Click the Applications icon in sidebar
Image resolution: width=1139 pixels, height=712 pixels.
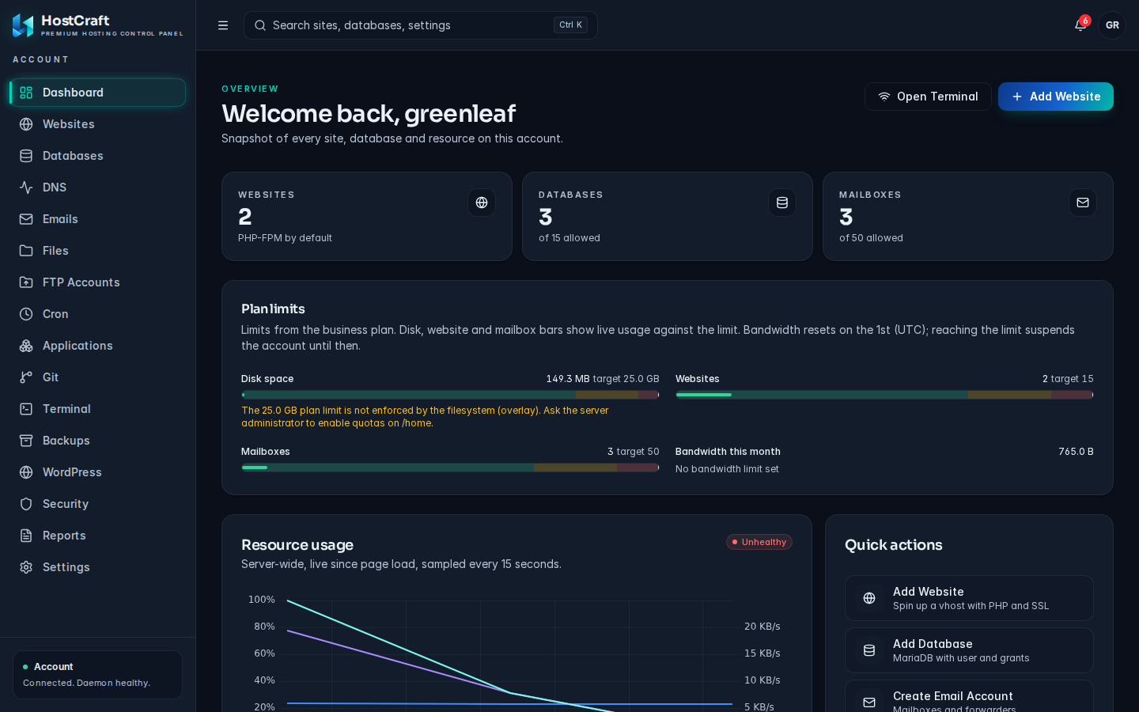tap(26, 346)
